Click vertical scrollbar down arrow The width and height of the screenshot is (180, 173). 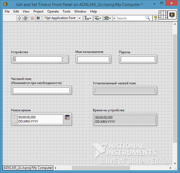(x=175, y=163)
